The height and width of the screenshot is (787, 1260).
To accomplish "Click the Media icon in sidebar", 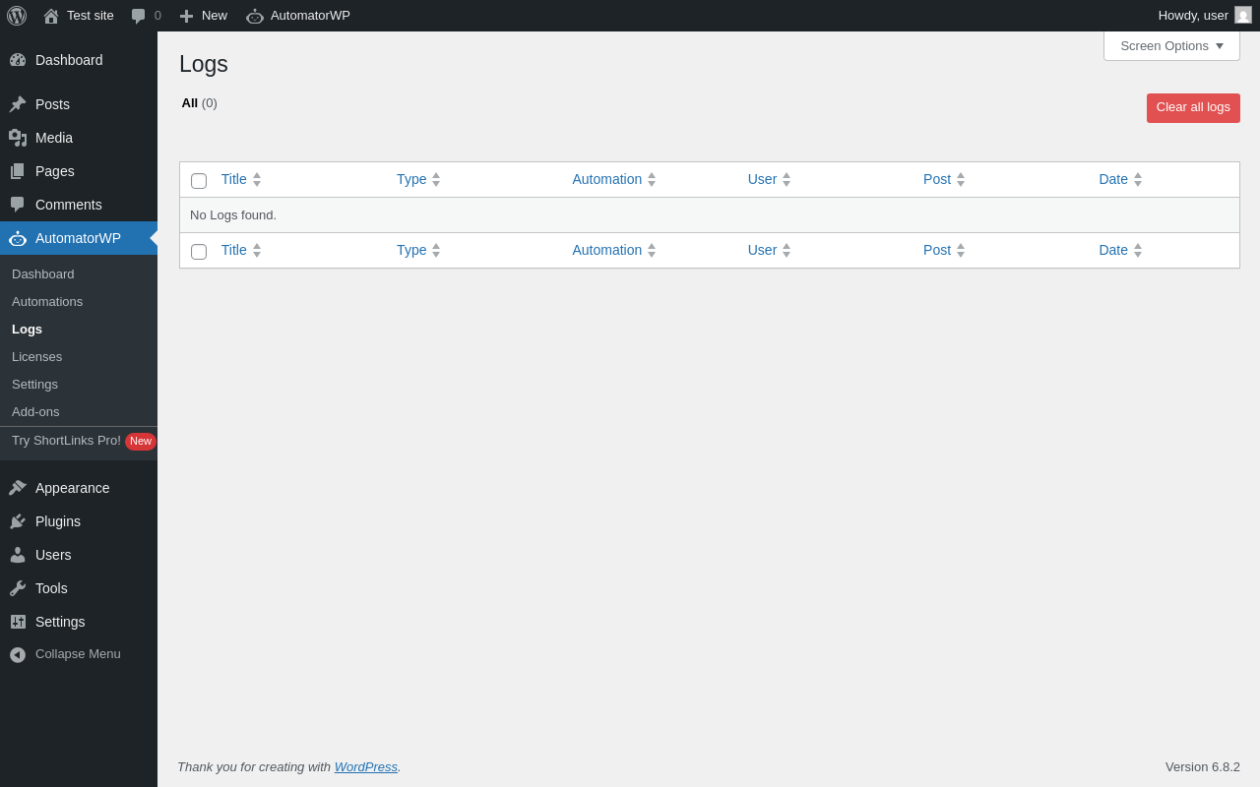I will click(18, 138).
